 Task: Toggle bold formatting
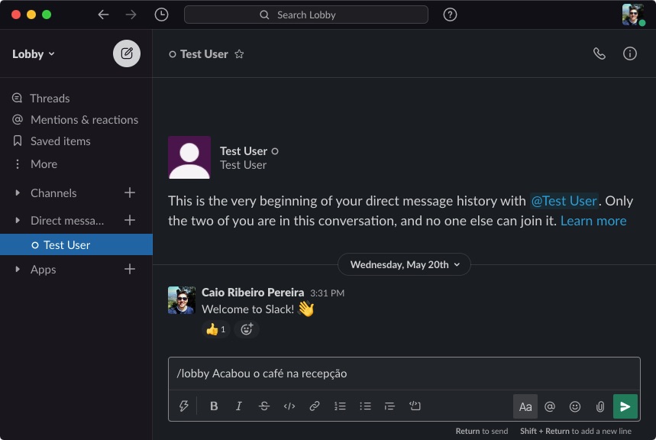214,406
